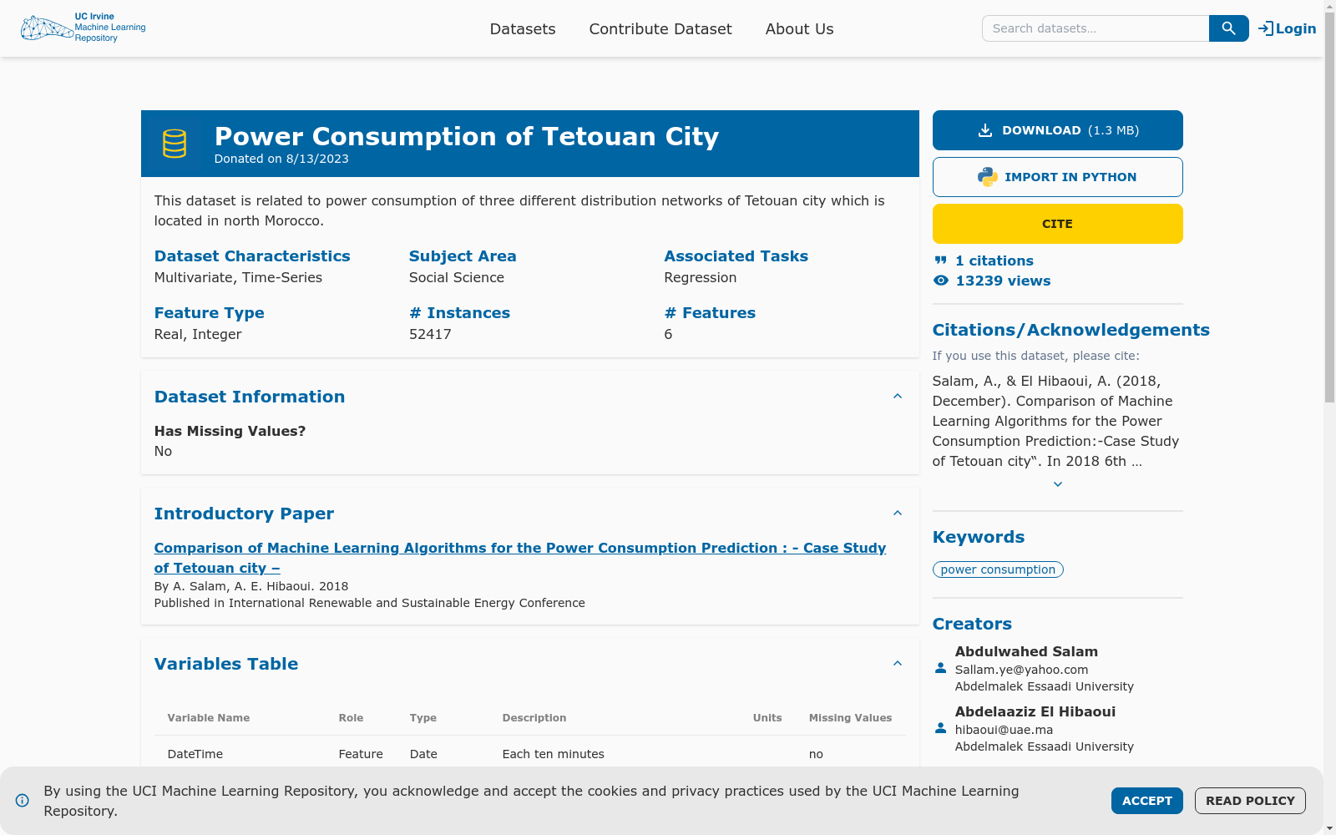Click the 1 citations text

994,261
